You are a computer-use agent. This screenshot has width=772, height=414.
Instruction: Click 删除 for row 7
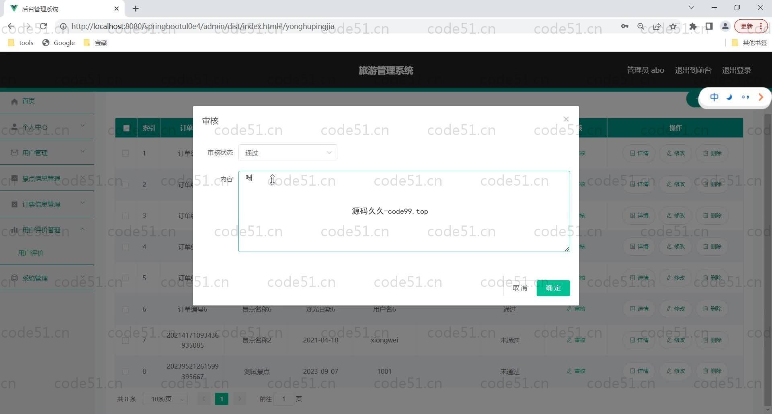click(712, 340)
